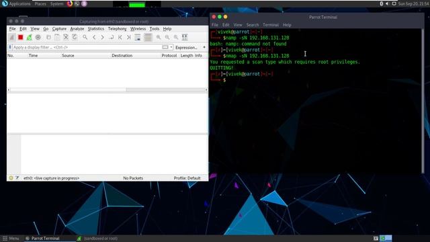This screenshot has width=430, height=242.
Task: Go forward to next packet arrow
Action: point(103,38)
